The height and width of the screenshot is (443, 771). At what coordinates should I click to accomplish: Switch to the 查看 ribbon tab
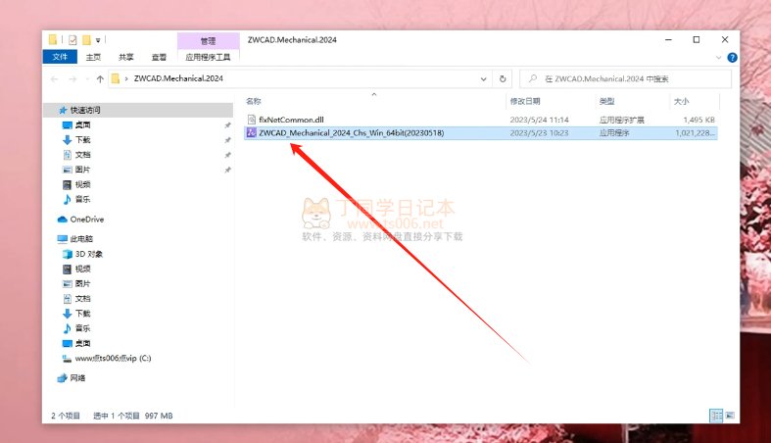[x=159, y=57]
